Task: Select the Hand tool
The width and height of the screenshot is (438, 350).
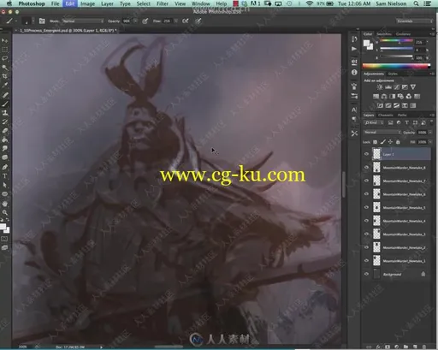Action: [5, 204]
